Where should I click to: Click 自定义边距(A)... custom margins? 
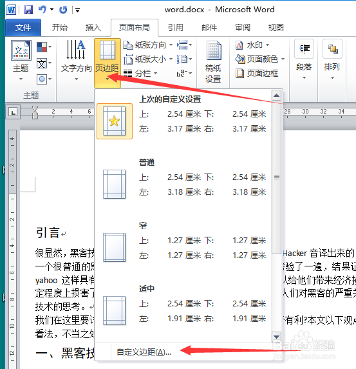144,352
